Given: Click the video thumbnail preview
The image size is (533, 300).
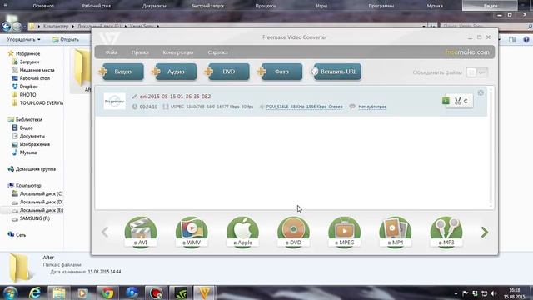Looking at the screenshot, I should coord(115,101).
